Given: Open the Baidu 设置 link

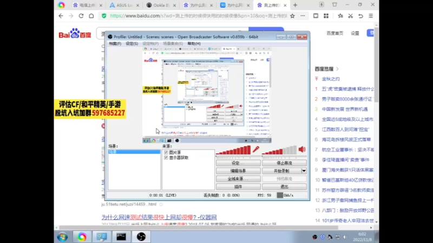Looking at the screenshot, I should (x=355, y=33).
